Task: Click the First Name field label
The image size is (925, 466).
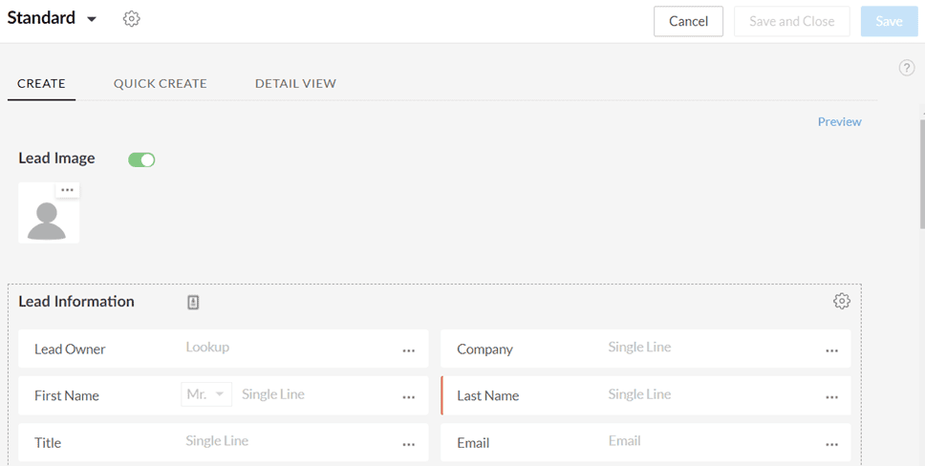Action: coord(67,395)
